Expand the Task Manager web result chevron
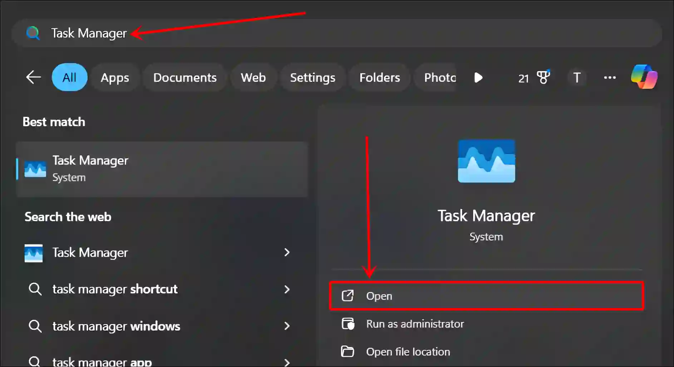Screen dimensions: 674x367 [x=287, y=252]
